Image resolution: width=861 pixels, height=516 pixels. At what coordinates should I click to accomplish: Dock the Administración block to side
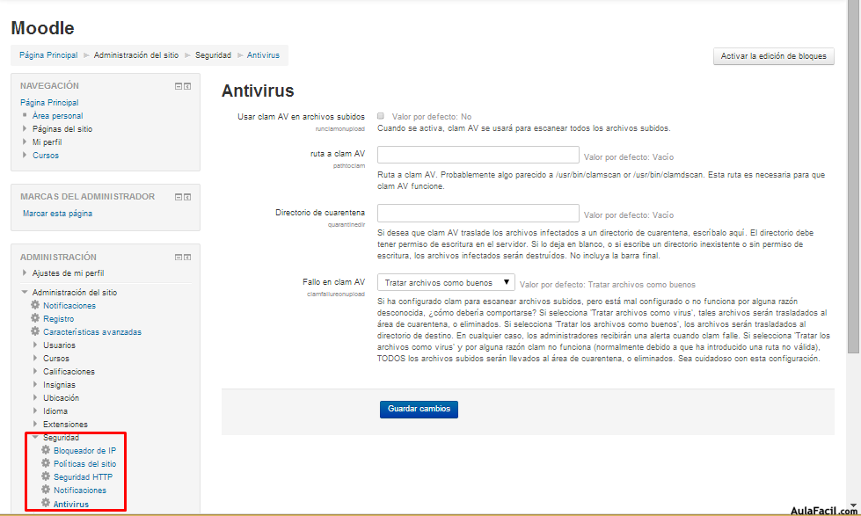(187, 257)
